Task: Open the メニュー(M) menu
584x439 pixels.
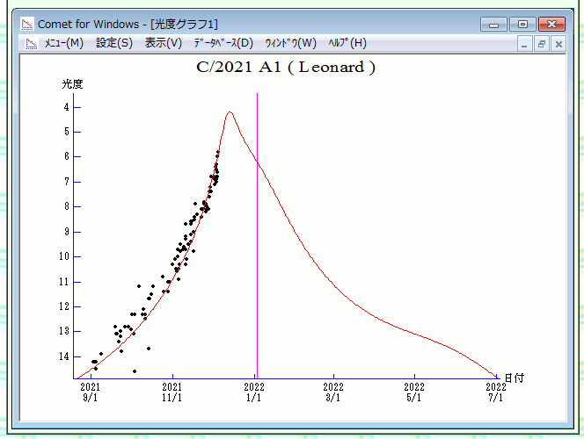Action: click(63, 43)
